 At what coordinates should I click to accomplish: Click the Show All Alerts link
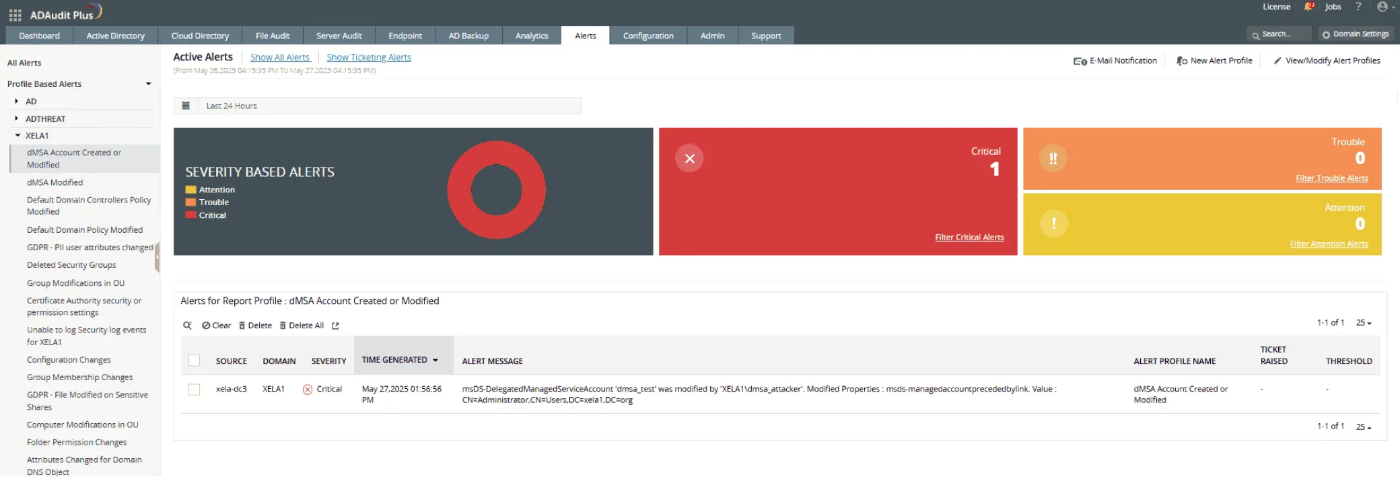click(x=280, y=57)
